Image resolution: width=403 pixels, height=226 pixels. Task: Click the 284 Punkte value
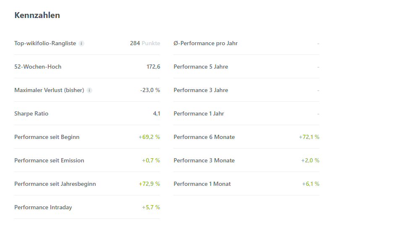tap(145, 44)
